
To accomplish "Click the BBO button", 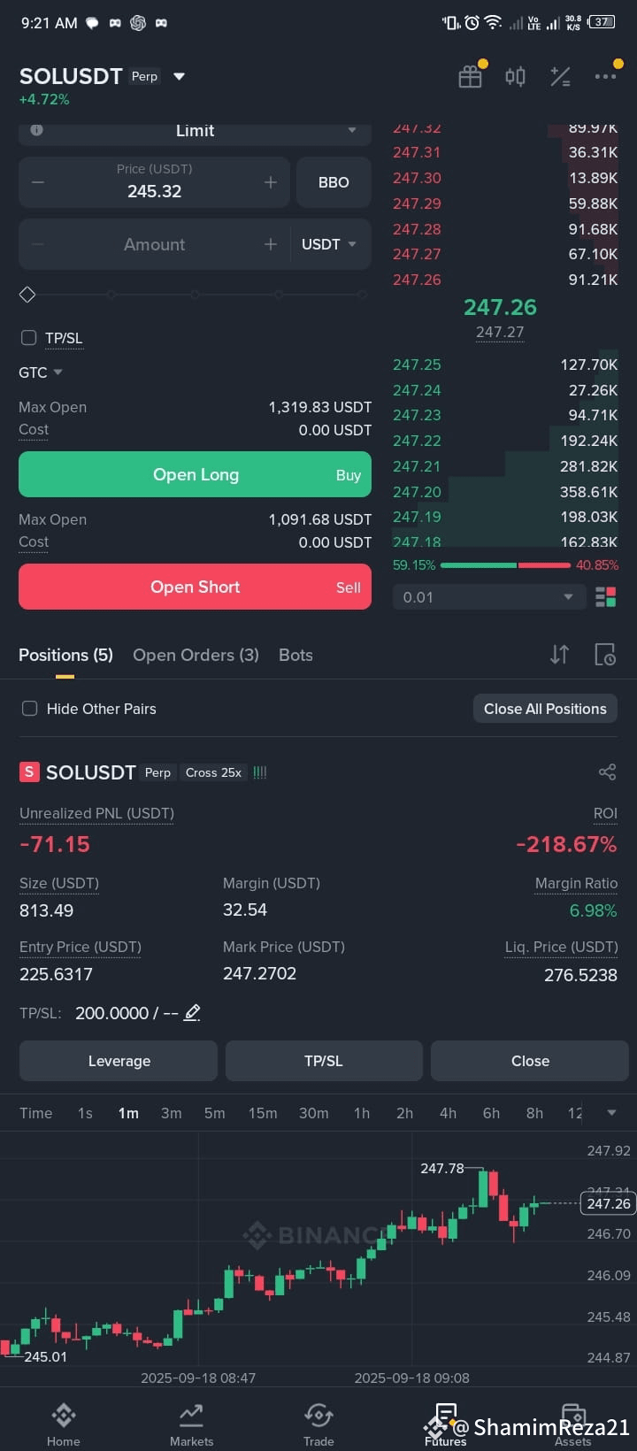I will (x=334, y=182).
